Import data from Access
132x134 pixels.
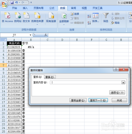click(7, 17)
